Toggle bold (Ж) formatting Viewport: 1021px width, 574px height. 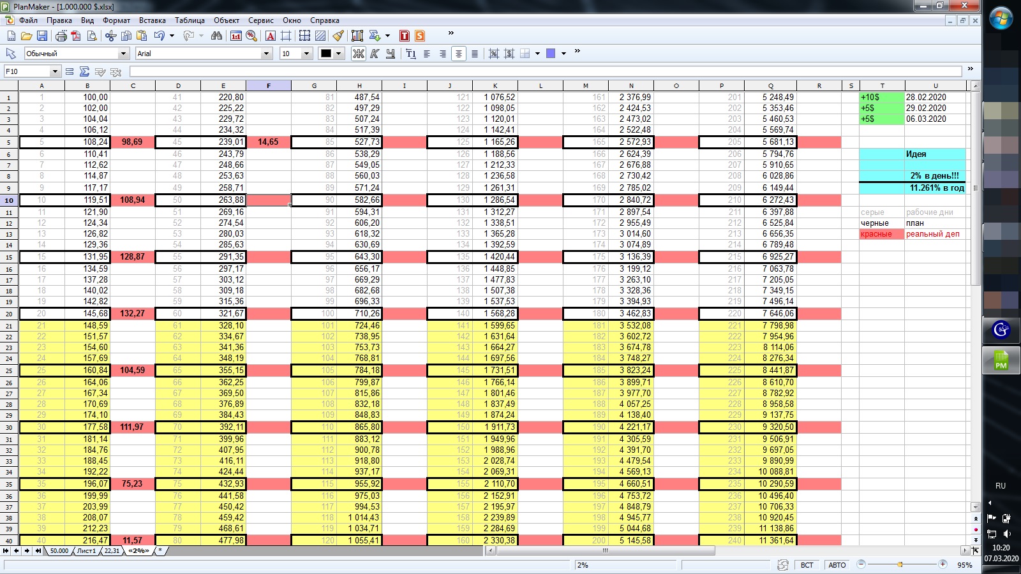click(x=359, y=54)
